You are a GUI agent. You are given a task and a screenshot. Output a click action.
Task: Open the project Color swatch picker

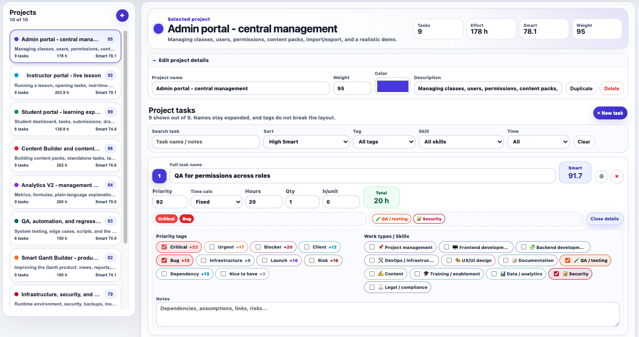[393, 87]
